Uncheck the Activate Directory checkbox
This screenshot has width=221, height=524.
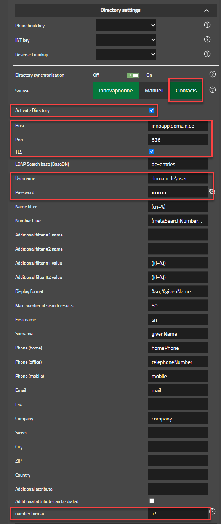tap(152, 110)
